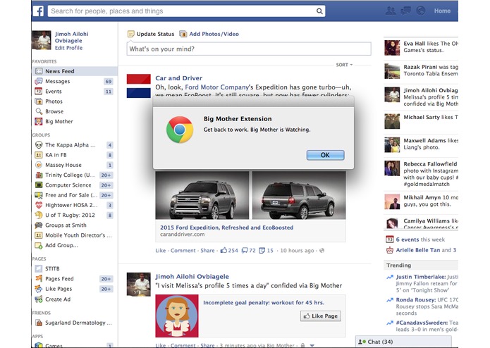Click the search input field

pyautogui.click(x=186, y=11)
